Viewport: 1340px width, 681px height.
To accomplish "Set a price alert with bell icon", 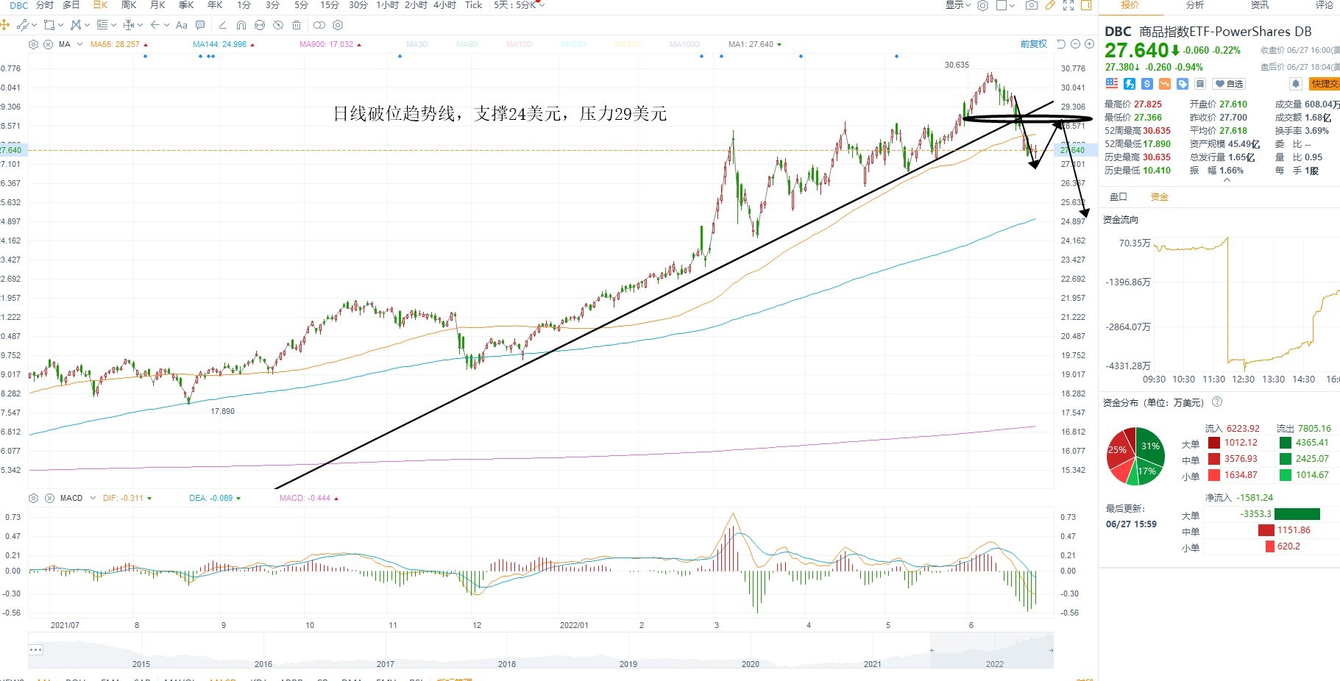I will tap(1296, 84).
